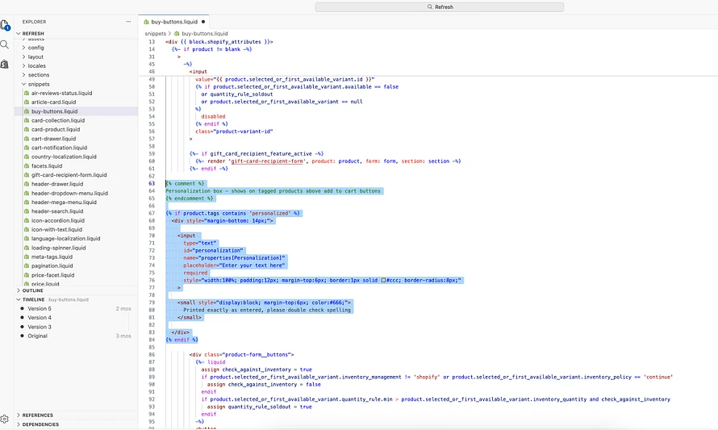Click the #ccc color swatch in line 76
Image resolution: width=718 pixels, height=430 pixels.
[383, 280]
